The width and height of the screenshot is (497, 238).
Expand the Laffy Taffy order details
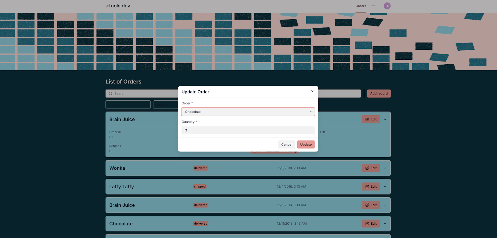[385, 187]
